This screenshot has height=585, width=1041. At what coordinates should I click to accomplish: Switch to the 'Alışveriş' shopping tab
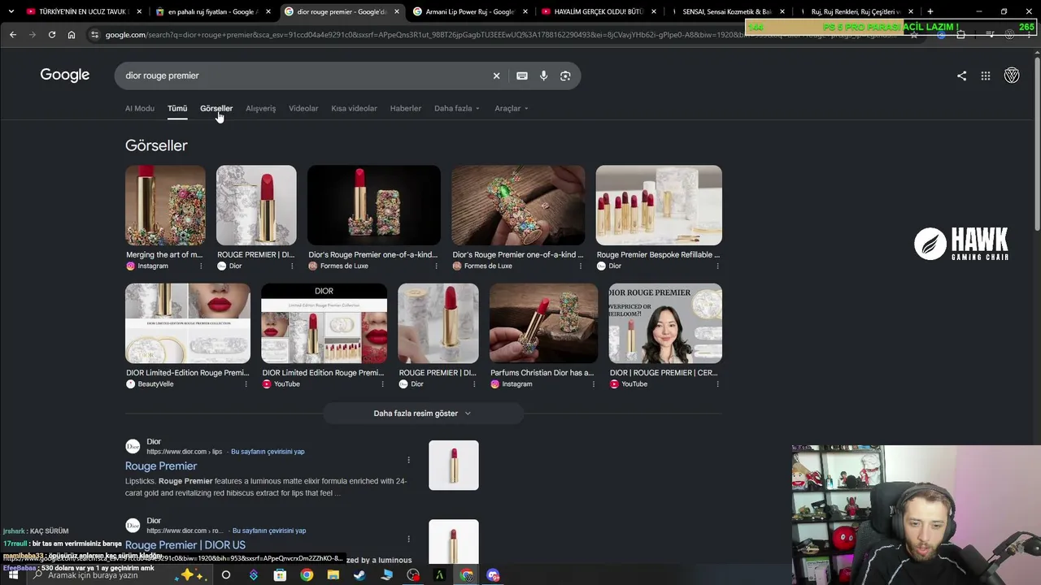(261, 108)
